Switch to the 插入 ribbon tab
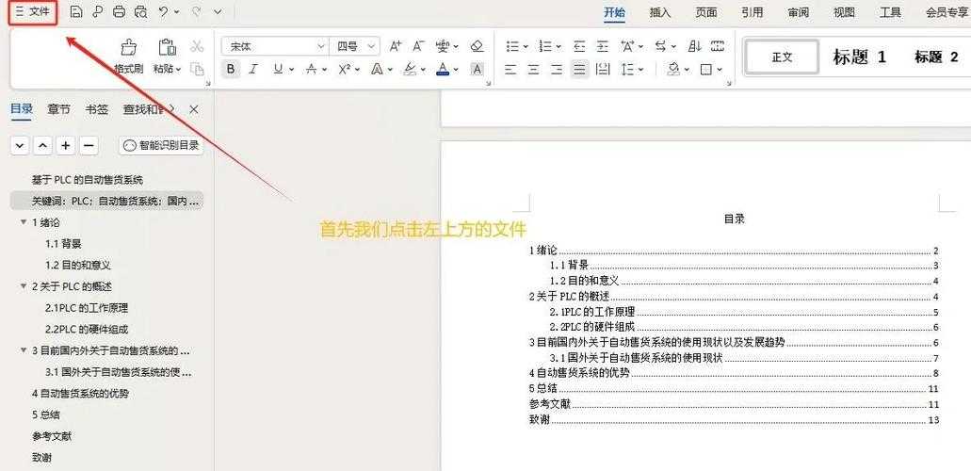The width and height of the screenshot is (971, 471). pos(660,12)
